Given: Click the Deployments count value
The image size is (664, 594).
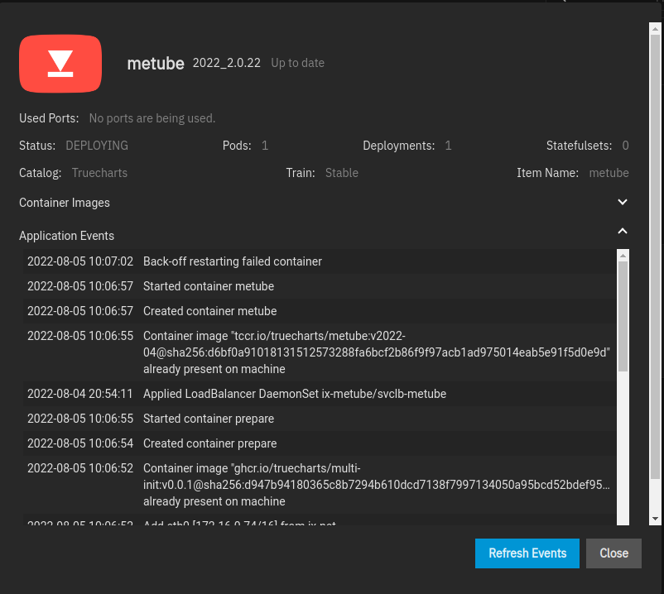Looking at the screenshot, I should pos(448,146).
